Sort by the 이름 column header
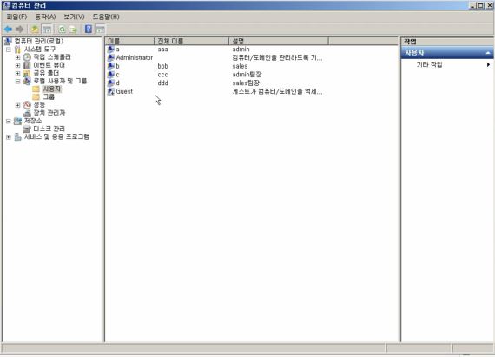 pos(129,41)
